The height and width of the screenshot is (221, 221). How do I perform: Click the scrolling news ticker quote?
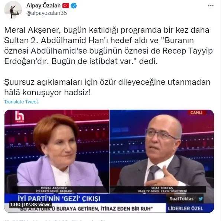pyautogui.click(x=87, y=209)
